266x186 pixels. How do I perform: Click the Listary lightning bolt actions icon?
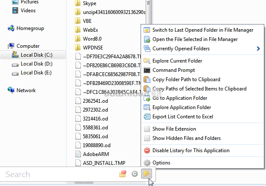click(147, 174)
